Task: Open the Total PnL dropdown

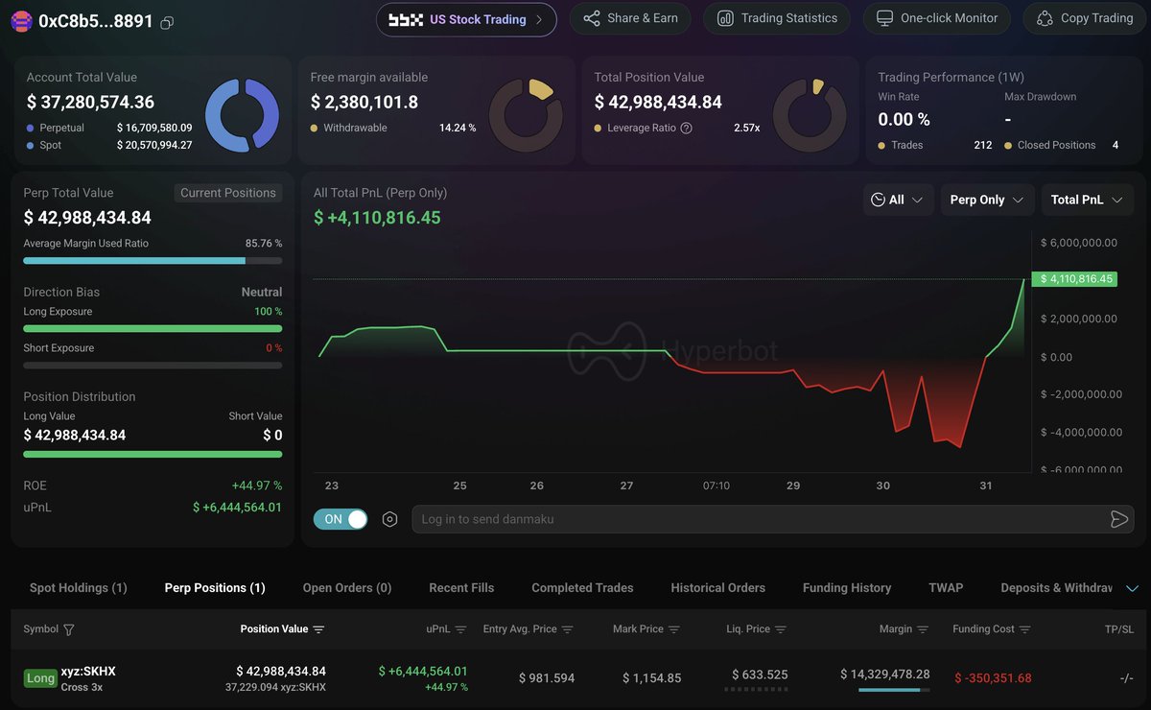Action: click(x=1087, y=200)
